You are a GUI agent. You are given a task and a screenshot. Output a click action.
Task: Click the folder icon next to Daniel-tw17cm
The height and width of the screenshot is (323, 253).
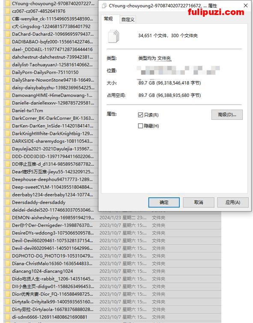point(8,111)
